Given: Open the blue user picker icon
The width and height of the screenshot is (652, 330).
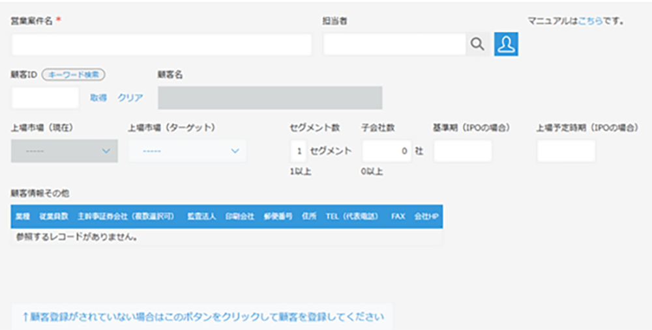Looking at the screenshot, I should (506, 44).
